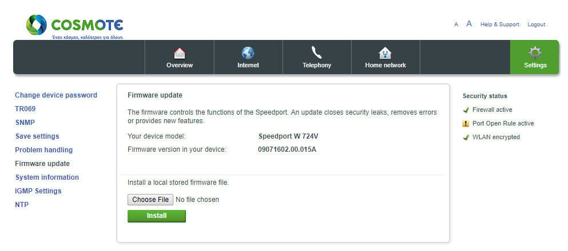Click the Firewall active checkmark icon
The height and width of the screenshot is (251, 568).
click(x=466, y=110)
